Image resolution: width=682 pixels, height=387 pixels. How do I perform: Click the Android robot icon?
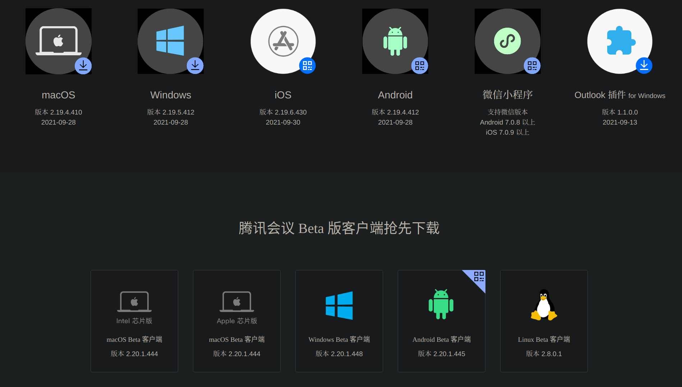pyautogui.click(x=395, y=41)
